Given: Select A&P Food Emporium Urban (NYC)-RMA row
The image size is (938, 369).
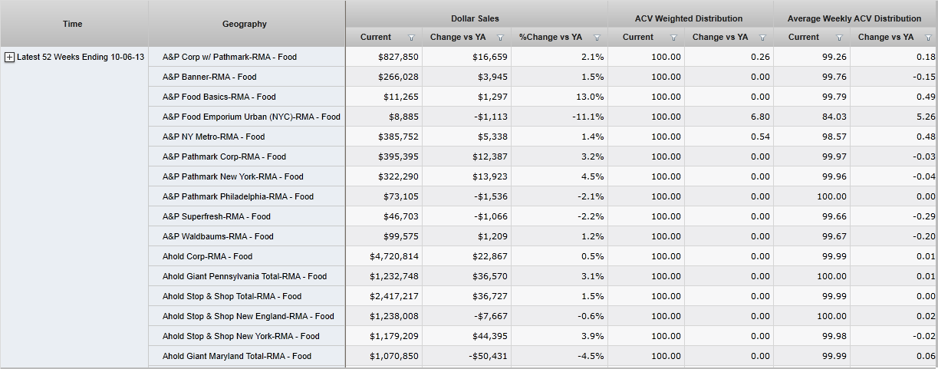Looking at the screenshot, I should pos(251,117).
